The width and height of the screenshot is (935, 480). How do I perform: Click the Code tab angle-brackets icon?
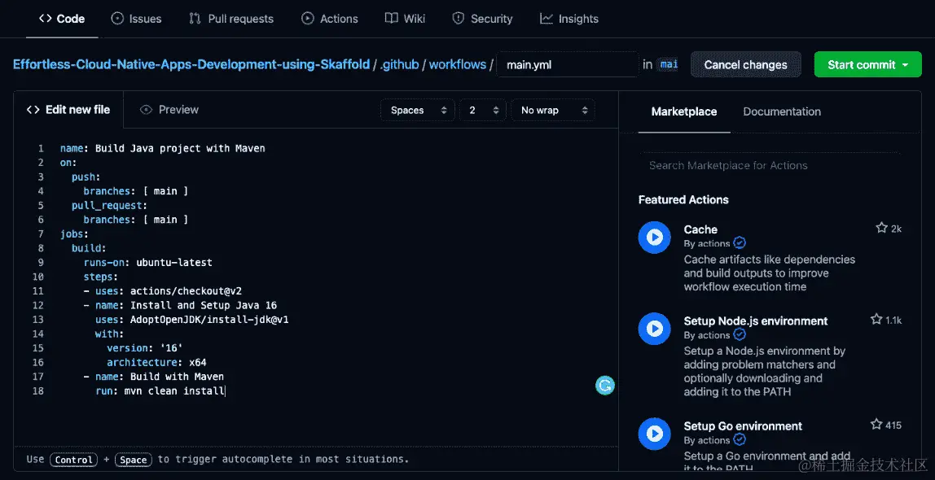45,19
